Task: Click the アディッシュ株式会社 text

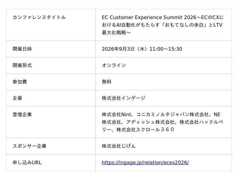Action: click(150, 122)
